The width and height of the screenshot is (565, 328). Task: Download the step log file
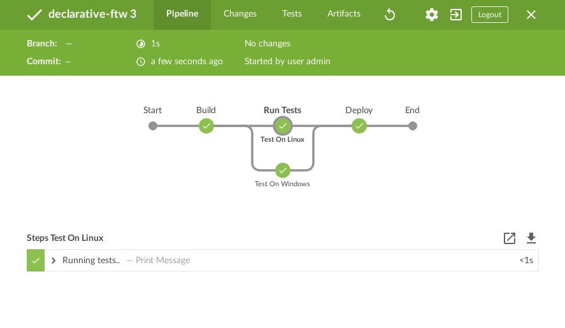[x=531, y=238]
